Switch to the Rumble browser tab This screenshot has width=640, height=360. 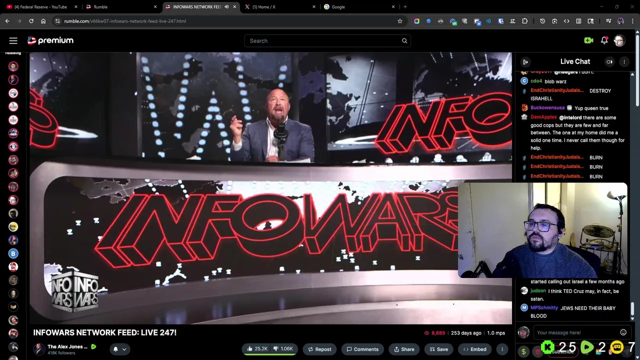click(x=120, y=6)
